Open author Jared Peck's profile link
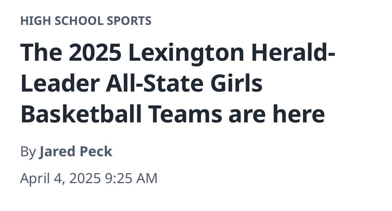This screenshot has width=392, height=211. click(75, 151)
